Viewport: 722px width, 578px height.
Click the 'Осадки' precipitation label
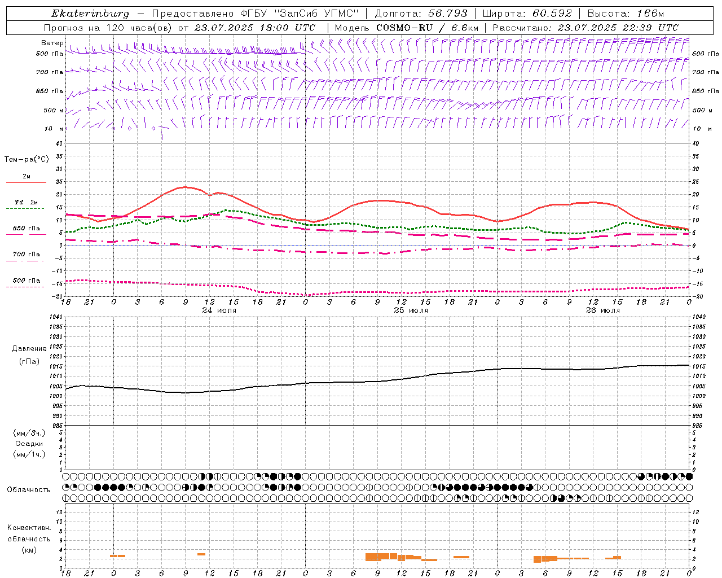tap(29, 444)
